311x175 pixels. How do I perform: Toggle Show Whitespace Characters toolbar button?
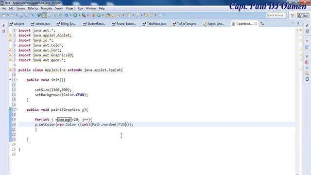coord(60,15)
